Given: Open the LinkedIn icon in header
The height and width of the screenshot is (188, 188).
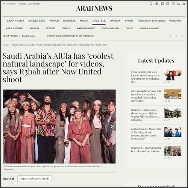Looking at the screenshot, I should pyautogui.click(x=168, y=4).
